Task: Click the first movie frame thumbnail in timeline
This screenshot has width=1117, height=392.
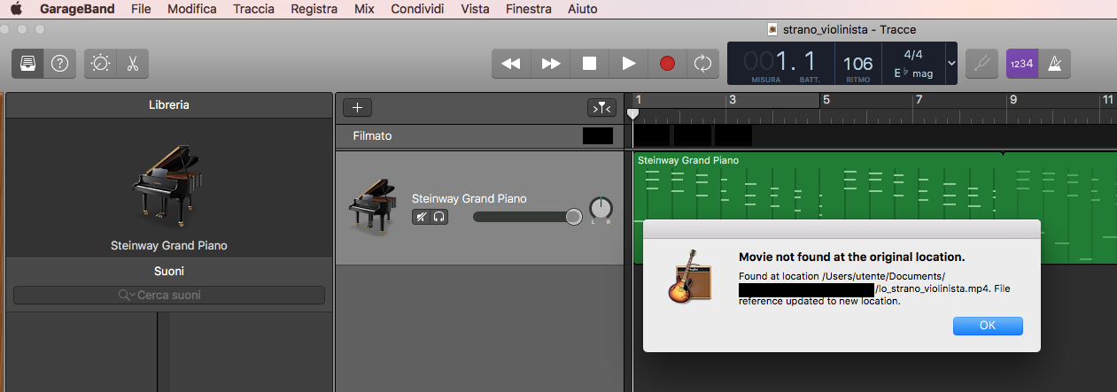Action: (652, 135)
